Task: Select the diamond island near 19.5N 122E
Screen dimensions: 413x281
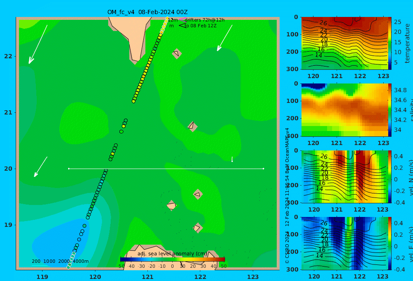Action: pyautogui.click(x=198, y=194)
